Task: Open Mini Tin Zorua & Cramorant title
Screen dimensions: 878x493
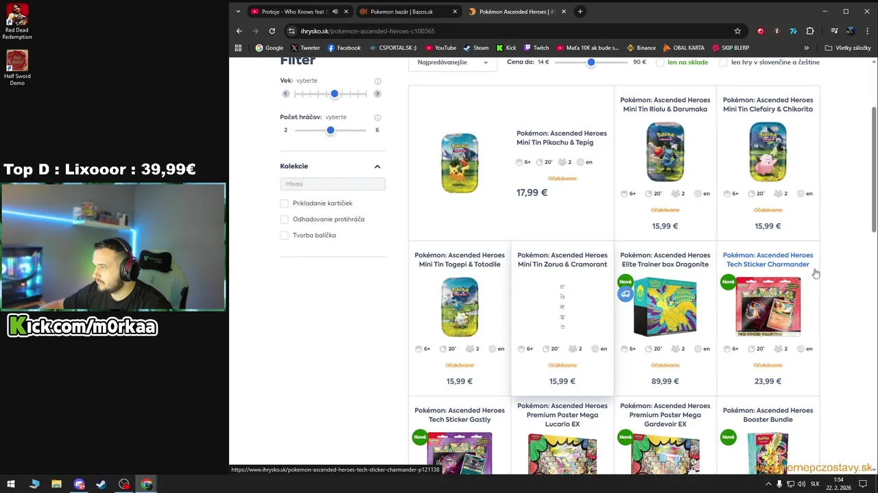Action: 562,260
